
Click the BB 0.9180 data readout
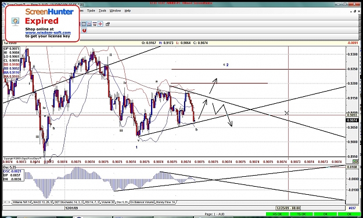[x=12, y=64]
